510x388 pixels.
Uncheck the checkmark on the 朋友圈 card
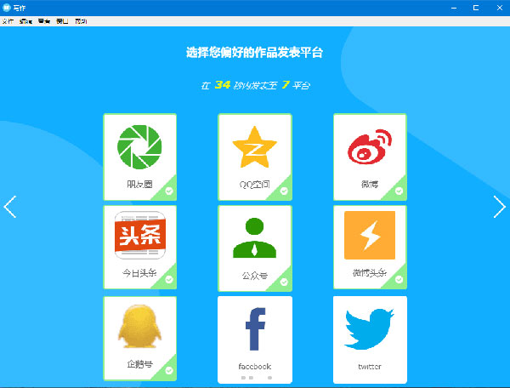pyautogui.click(x=169, y=191)
